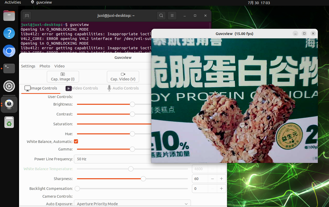Click the guvcview app menu in top bar
This screenshot has height=207, width=329.
click(x=41, y=2)
